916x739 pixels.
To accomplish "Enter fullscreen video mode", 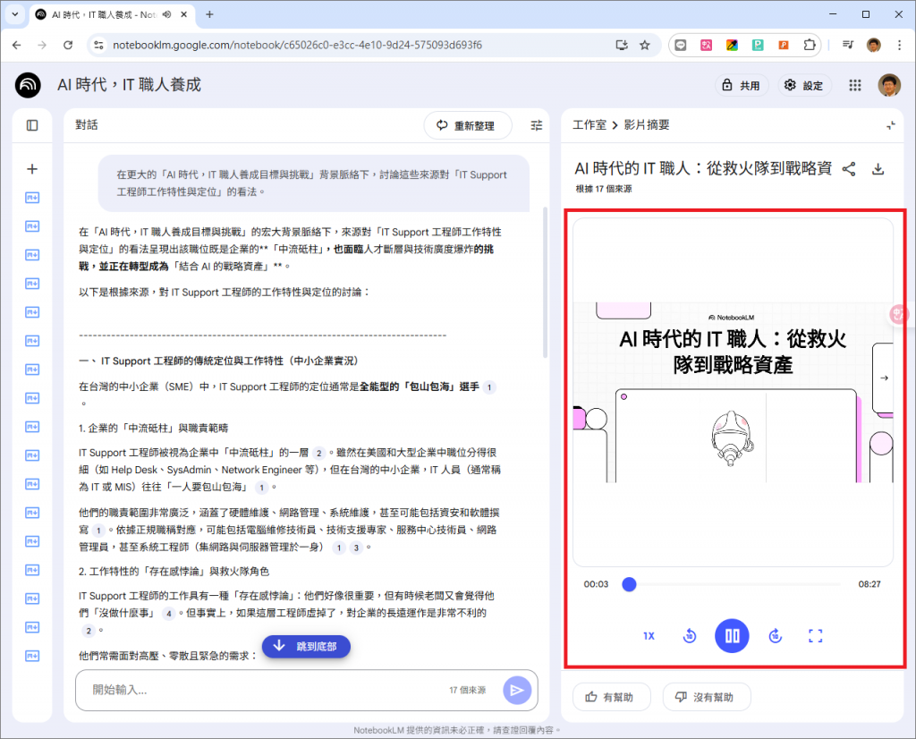I will pyautogui.click(x=815, y=635).
